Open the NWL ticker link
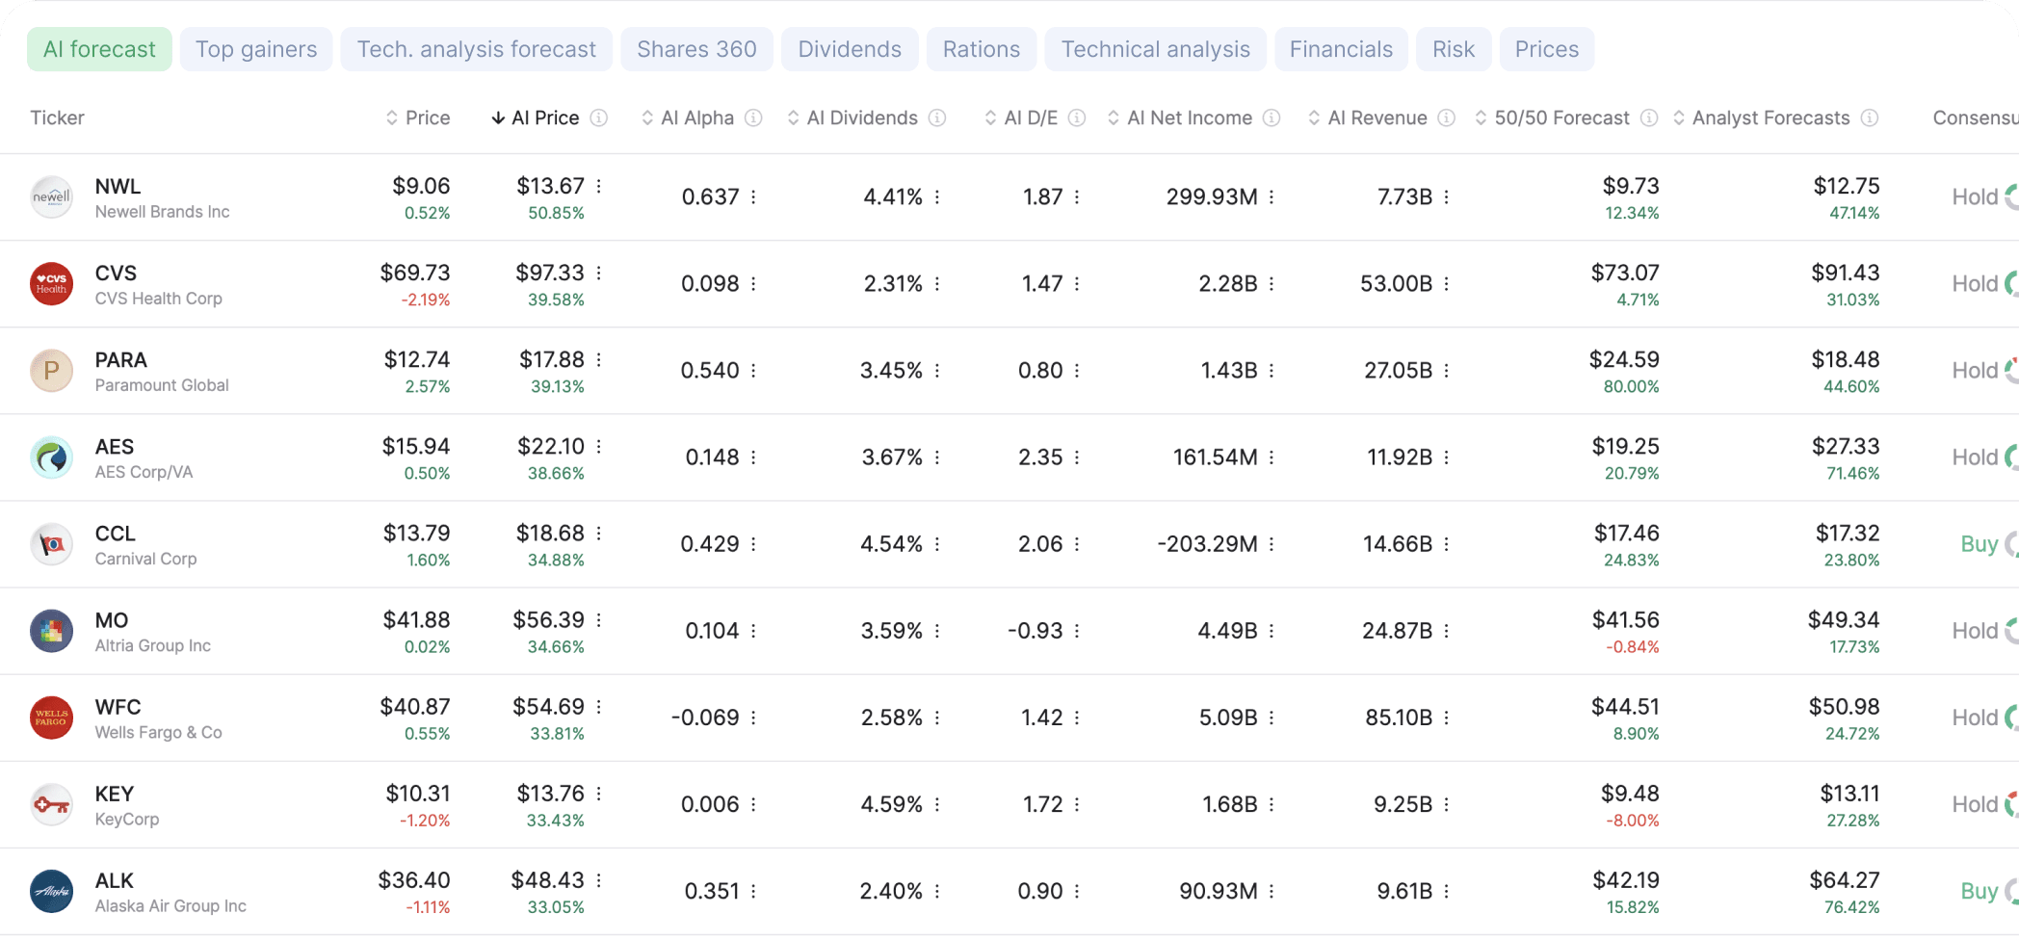 click(x=118, y=186)
